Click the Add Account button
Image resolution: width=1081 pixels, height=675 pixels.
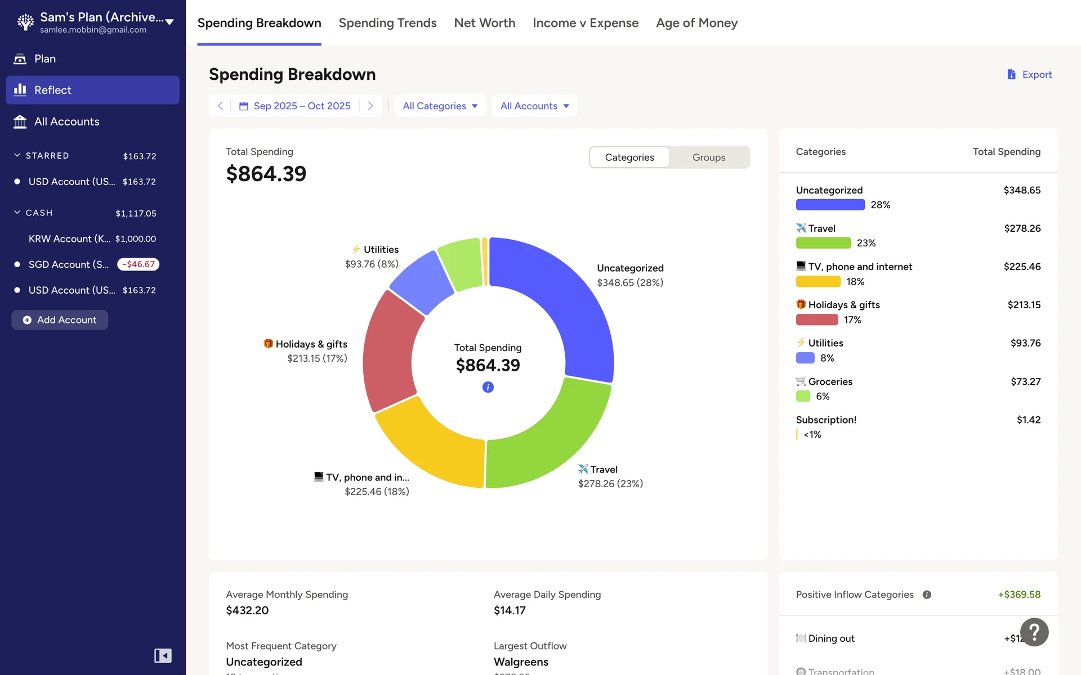(x=60, y=319)
